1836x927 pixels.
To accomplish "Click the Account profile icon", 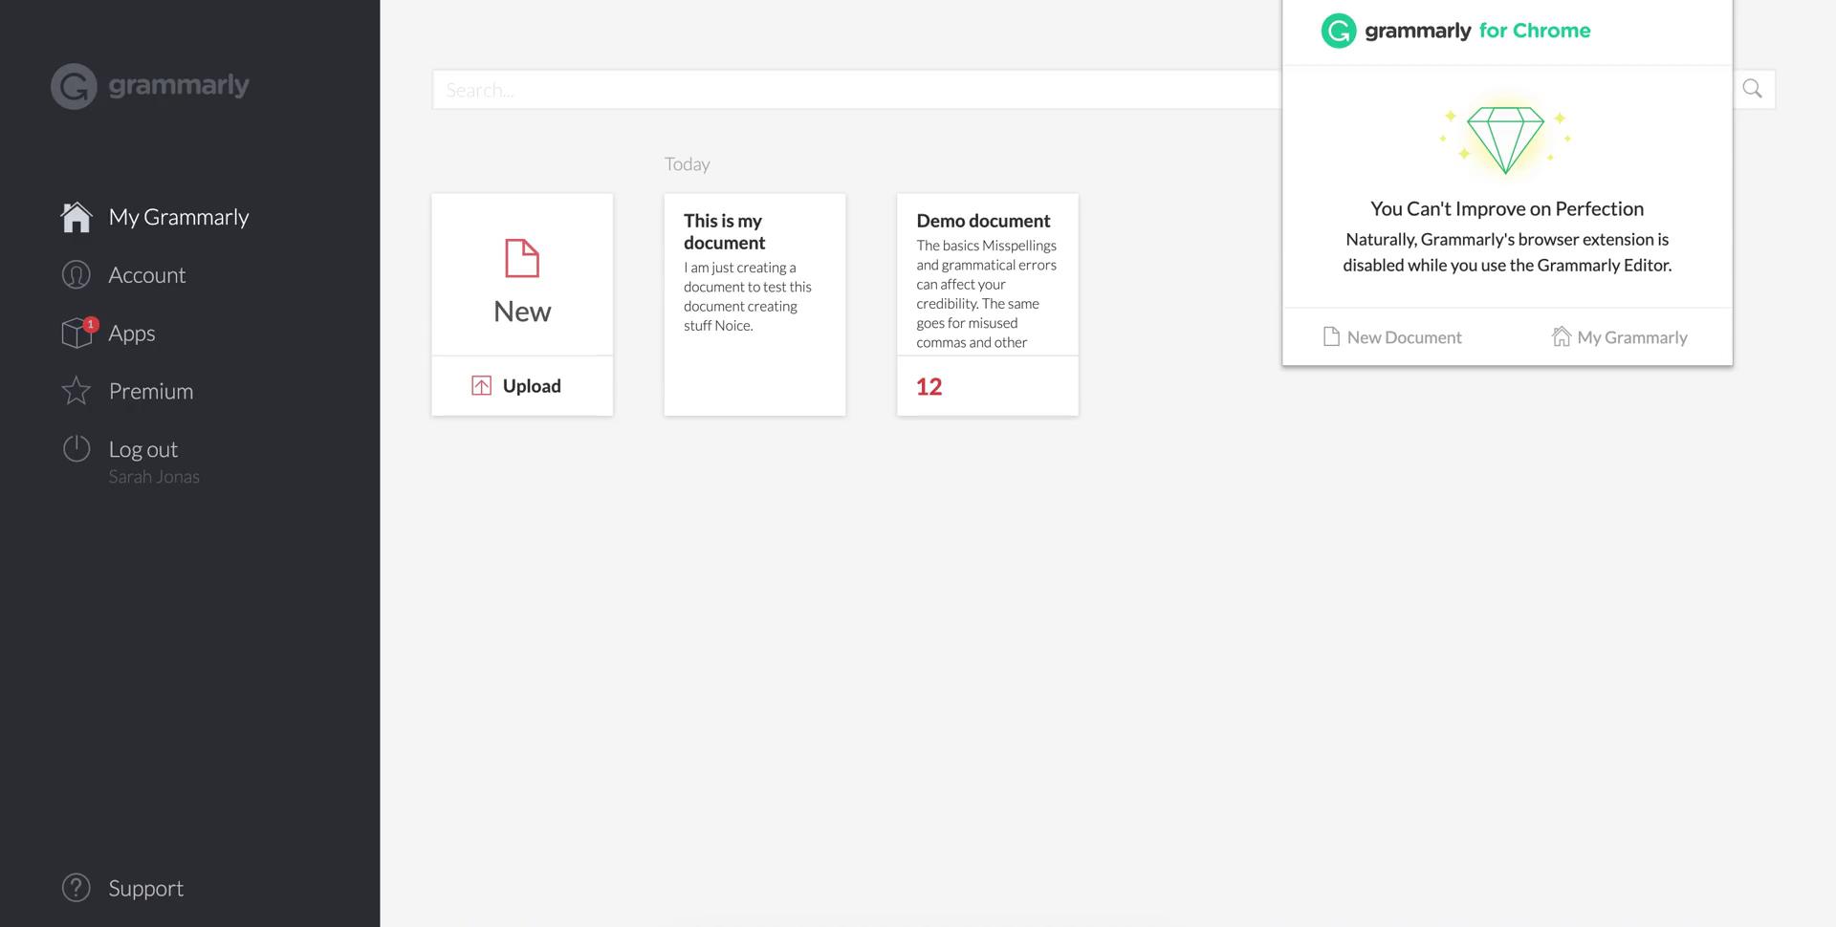I will [76, 275].
